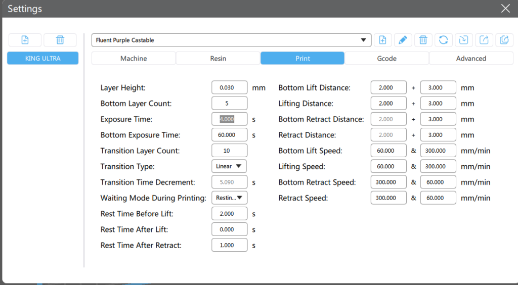Click the Bottom Retract Speed label
The height and width of the screenshot is (285, 518).
pos(317,182)
